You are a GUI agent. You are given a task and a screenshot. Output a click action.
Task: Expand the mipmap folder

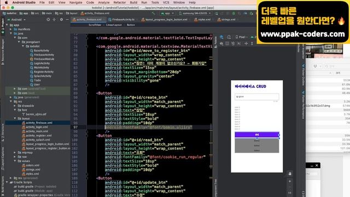(15, 153)
